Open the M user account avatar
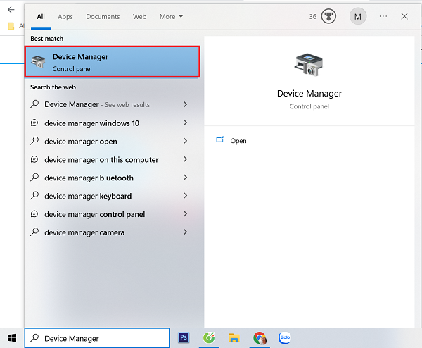The width and height of the screenshot is (422, 348). point(358,16)
